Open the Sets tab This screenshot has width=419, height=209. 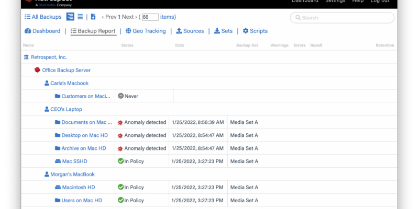[224, 31]
